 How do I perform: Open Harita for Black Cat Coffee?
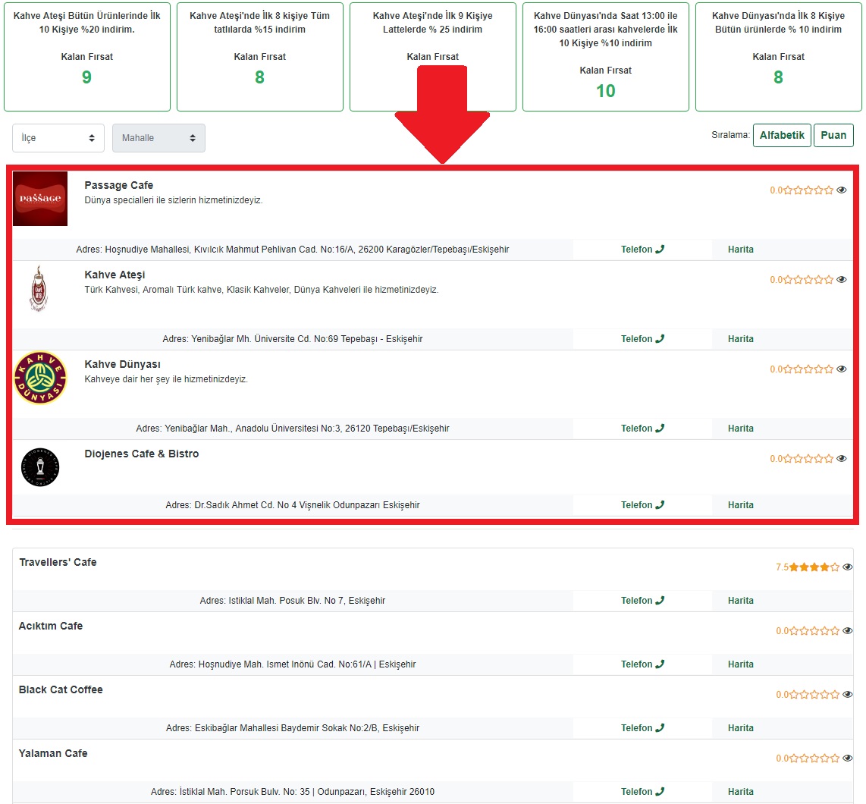pyautogui.click(x=741, y=728)
